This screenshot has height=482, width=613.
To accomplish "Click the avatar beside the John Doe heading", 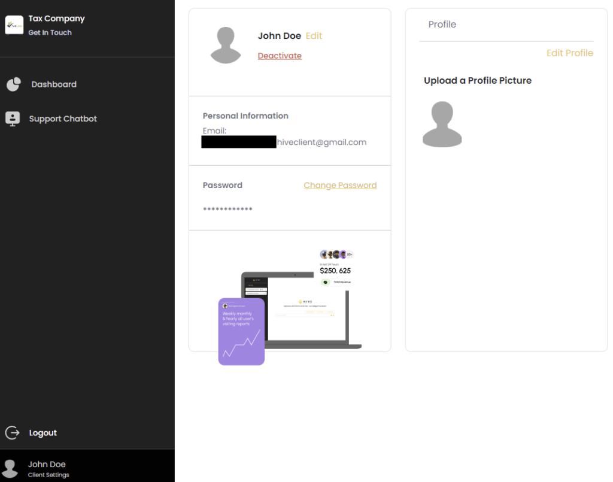I will [226, 45].
